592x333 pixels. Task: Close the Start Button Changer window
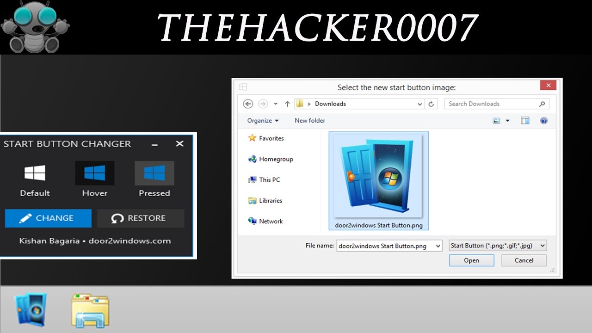coord(180,144)
